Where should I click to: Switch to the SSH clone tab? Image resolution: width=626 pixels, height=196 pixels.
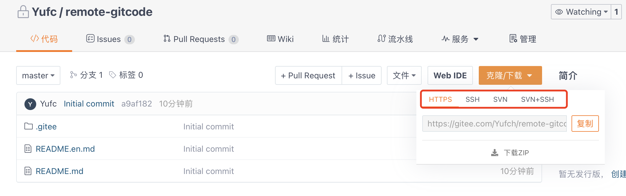[x=472, y=99]
